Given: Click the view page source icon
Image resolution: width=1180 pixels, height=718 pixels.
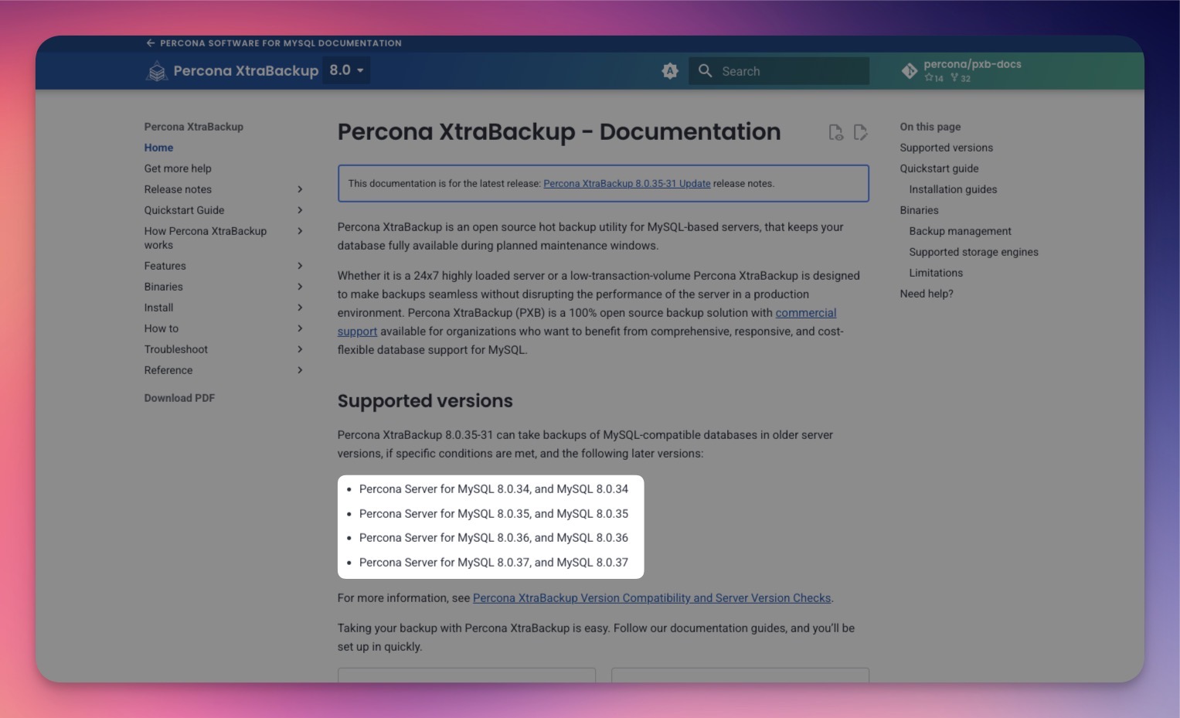Looking at the screenshot, I should (x=835, y=133).
